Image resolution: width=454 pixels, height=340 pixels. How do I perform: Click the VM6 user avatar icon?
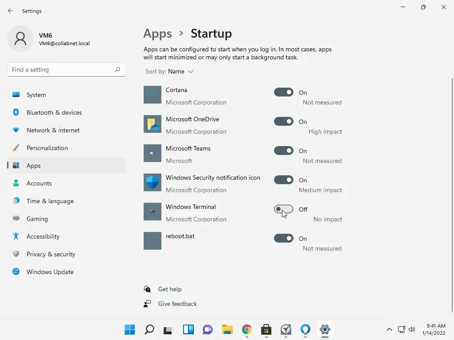[x=20, y=39]
